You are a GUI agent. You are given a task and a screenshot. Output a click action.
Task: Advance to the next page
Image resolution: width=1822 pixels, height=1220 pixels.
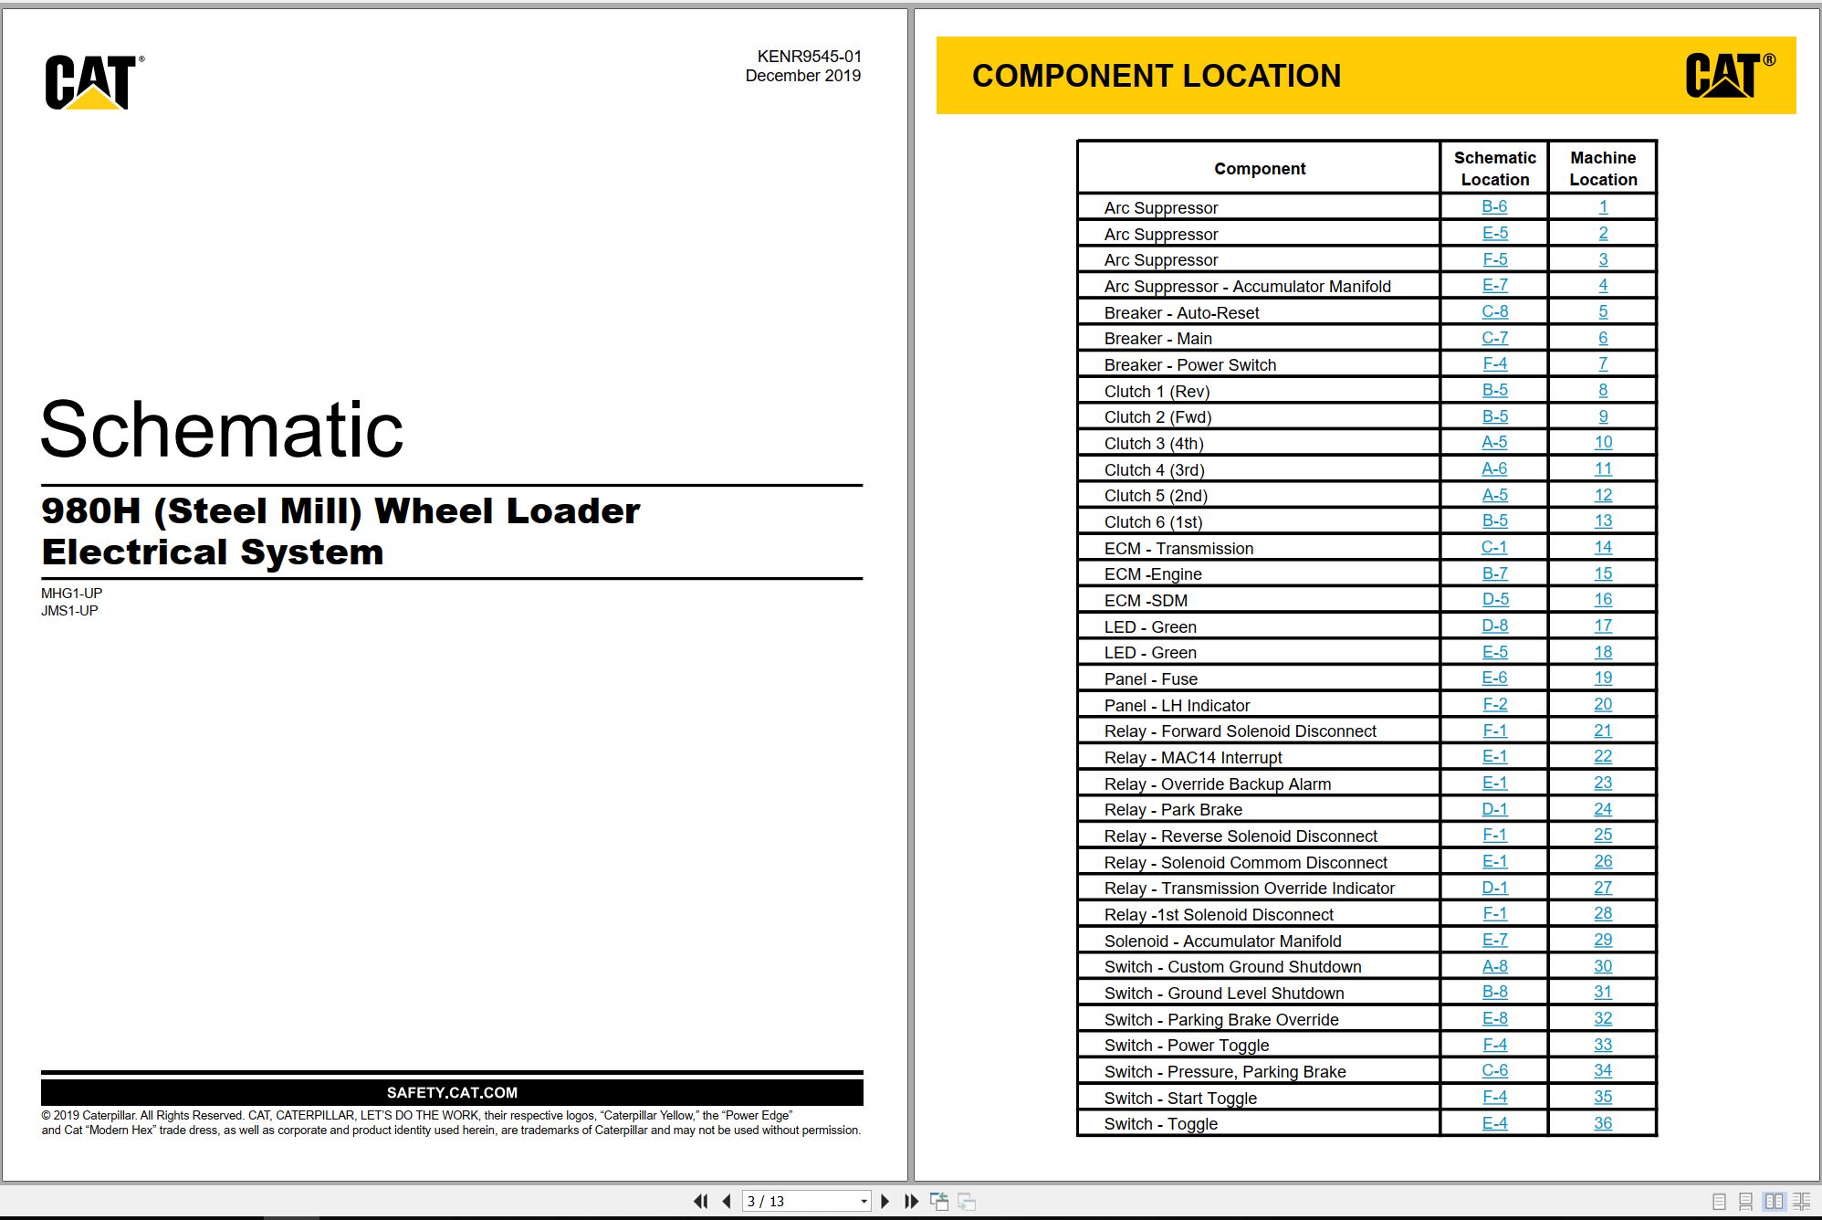885,1201
